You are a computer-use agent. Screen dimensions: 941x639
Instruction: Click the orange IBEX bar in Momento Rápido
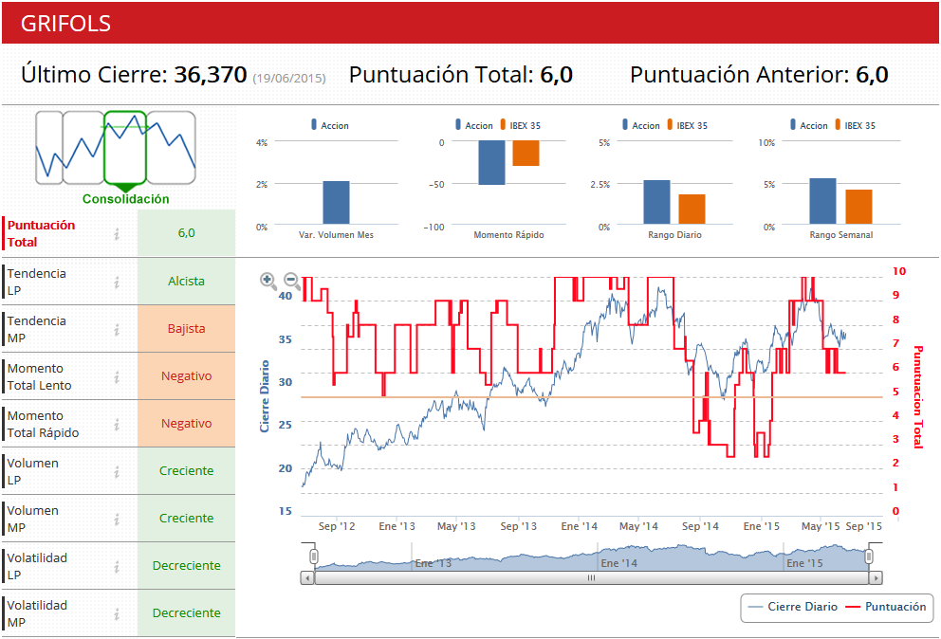pyautogui.click(x=526, y=153)
